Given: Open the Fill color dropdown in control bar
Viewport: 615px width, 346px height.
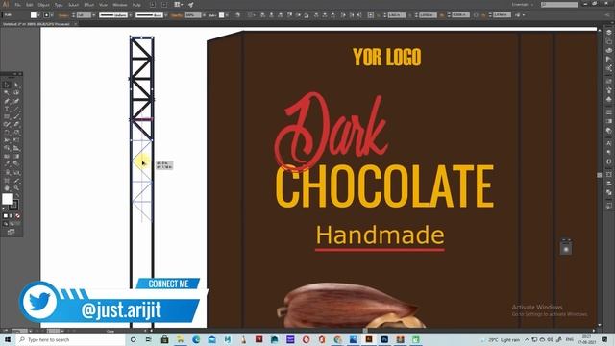Looking at the screenshot, I should tap(38, 15).
